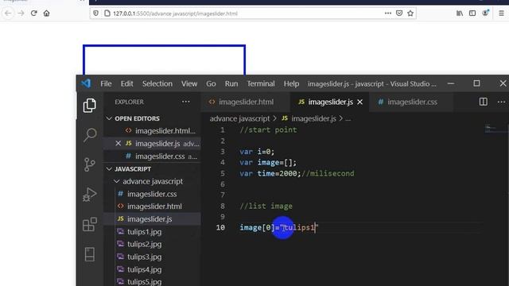Open Firefox account icon
The image size is (509, 286).
pos(486,14)
